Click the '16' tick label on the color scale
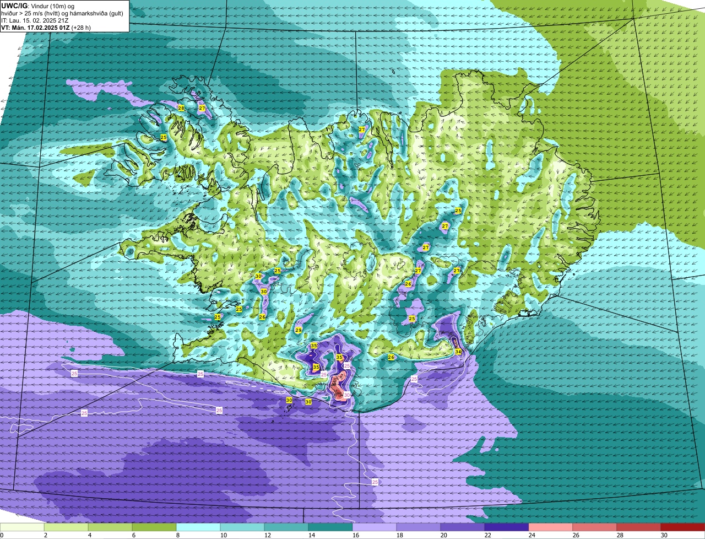Viewport: 705px width, 539px height. [356, 535]
